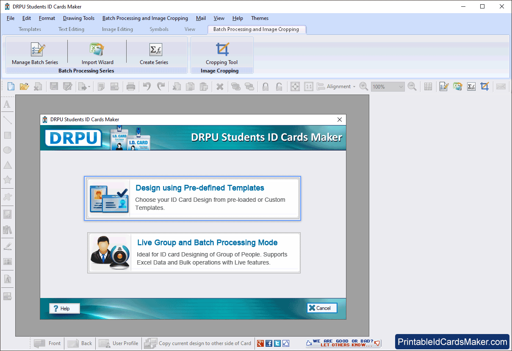Delete selection with the X icon
The height and width of the screenshot is (351, 512).
pos(220,86)
